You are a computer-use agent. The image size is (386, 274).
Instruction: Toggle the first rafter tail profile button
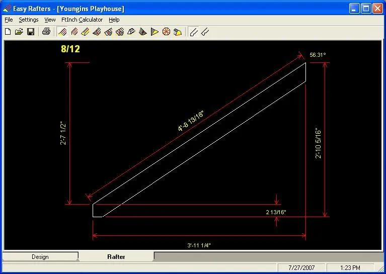tap(194, 32)
